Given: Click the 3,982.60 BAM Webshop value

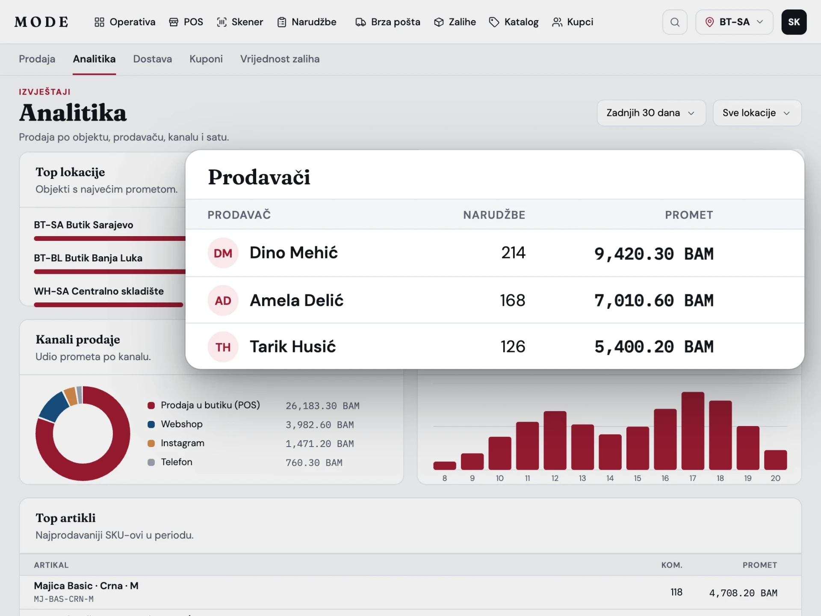Looking at the screenshot, I should click(x=319, y=425).
